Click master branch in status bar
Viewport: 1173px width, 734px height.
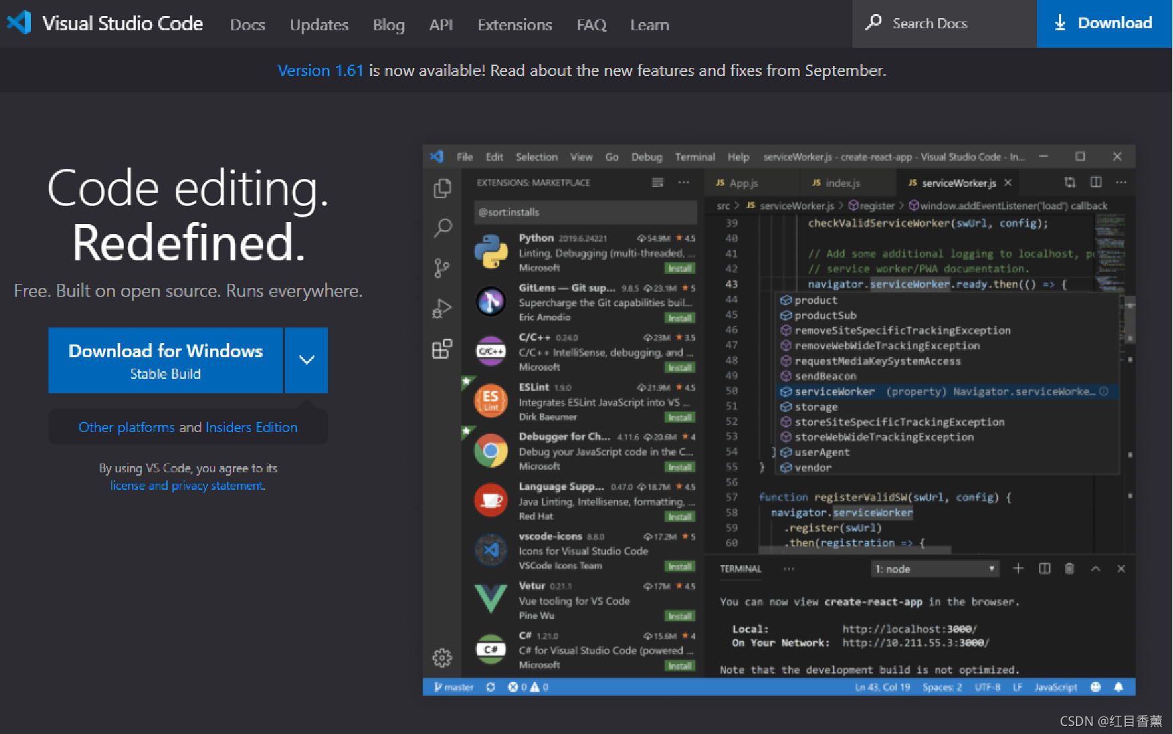[454, 687]
